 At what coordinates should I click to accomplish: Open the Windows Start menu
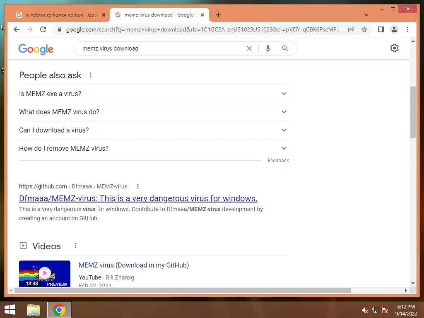pyautogui.click(x=10, y=310)
